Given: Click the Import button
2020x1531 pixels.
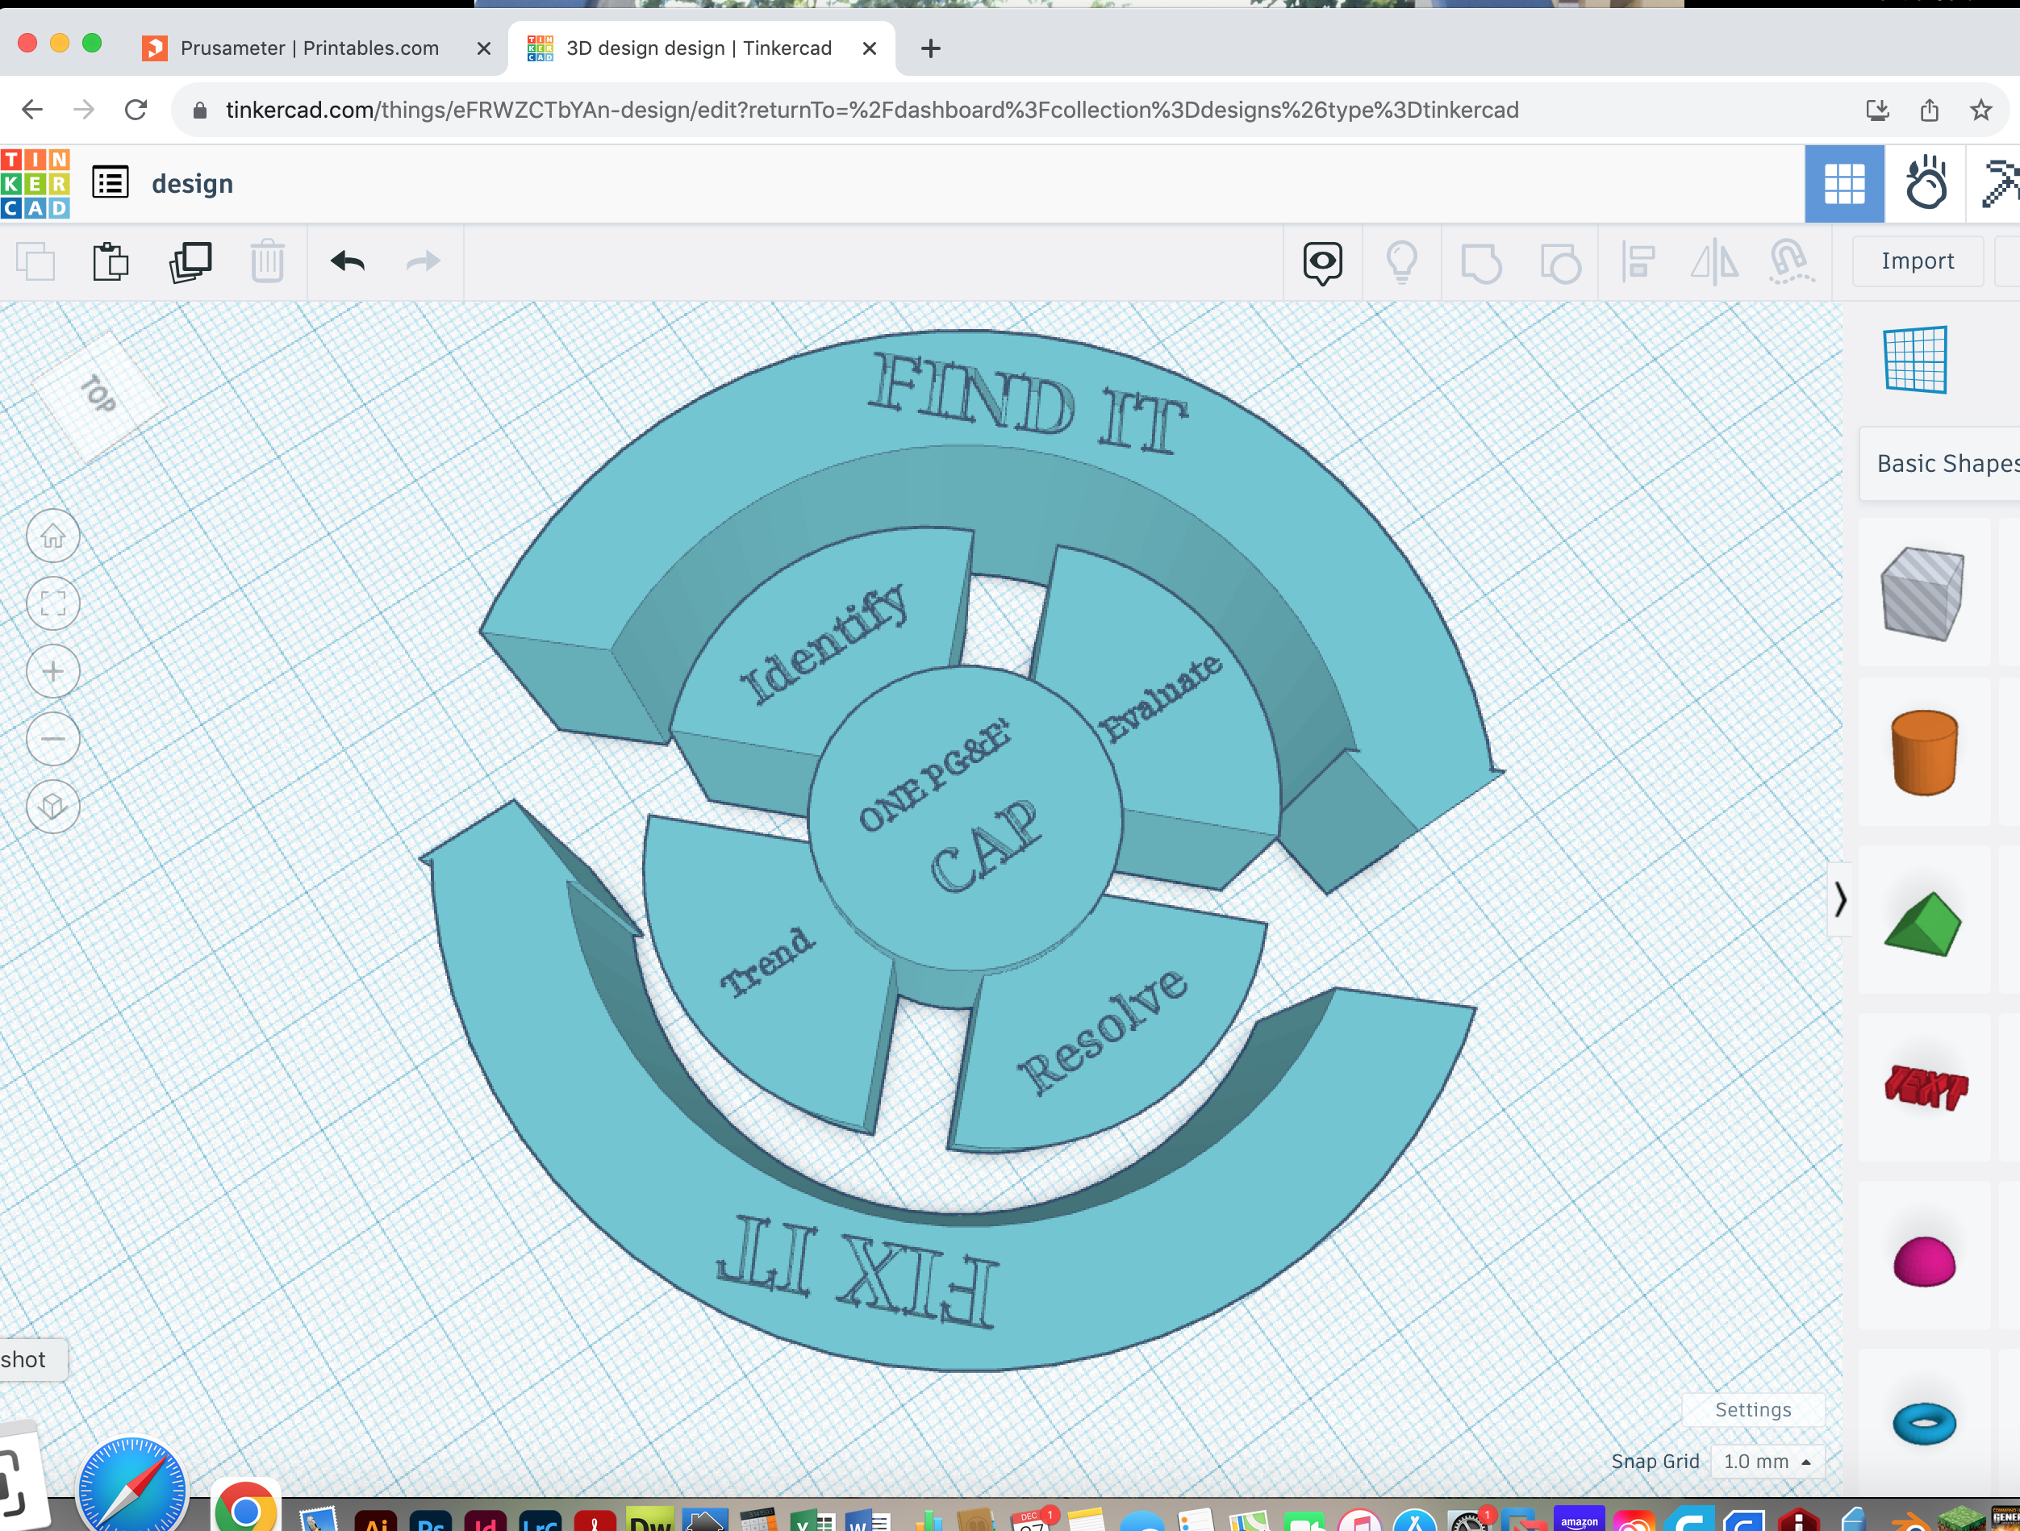Looking at the screenshot, I should [1918, 261].
